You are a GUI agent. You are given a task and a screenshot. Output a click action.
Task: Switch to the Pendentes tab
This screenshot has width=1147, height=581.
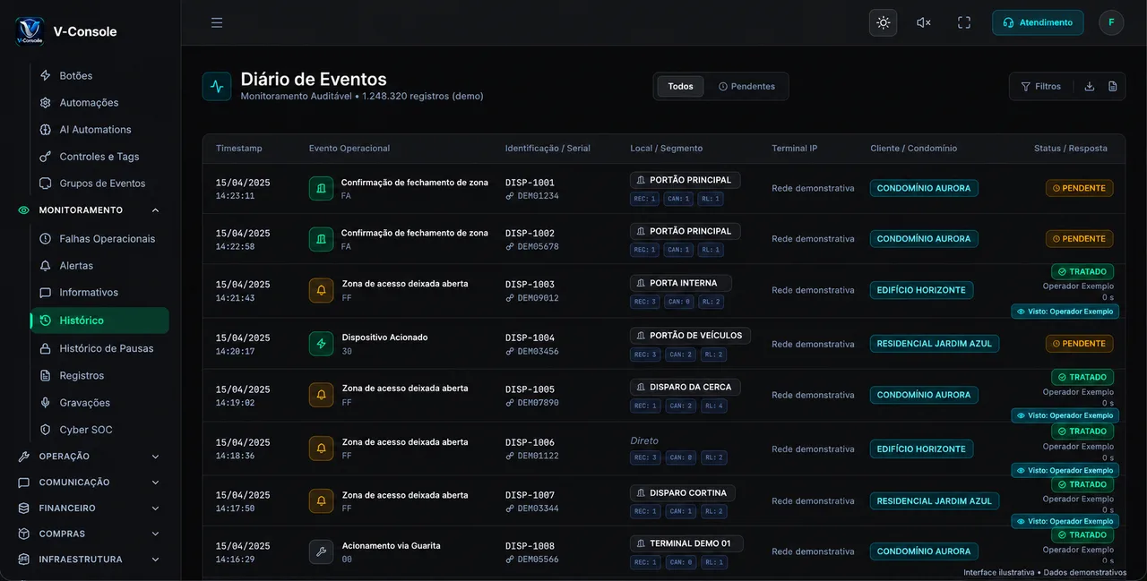pyautogui.click(x=746, y=87)
